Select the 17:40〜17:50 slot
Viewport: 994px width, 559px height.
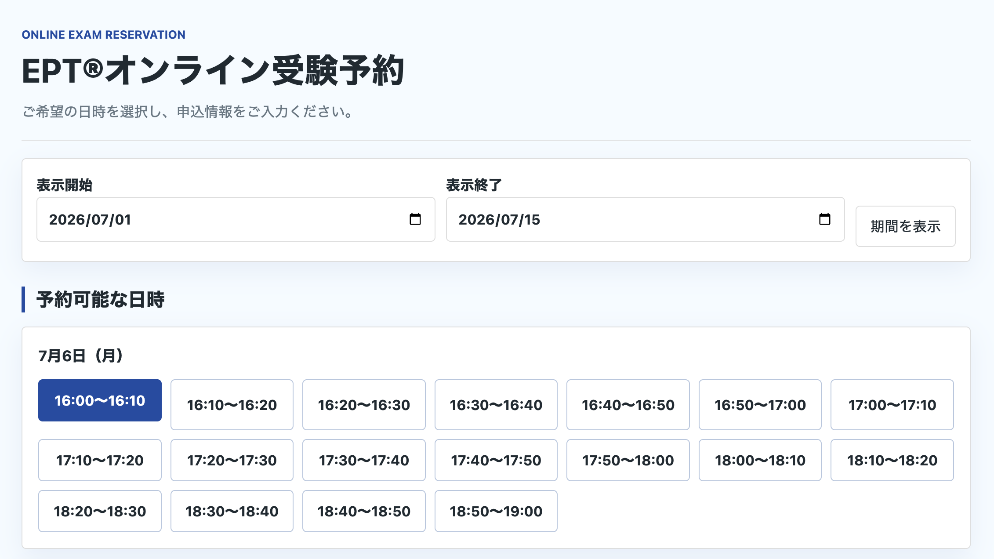[496, 460]
